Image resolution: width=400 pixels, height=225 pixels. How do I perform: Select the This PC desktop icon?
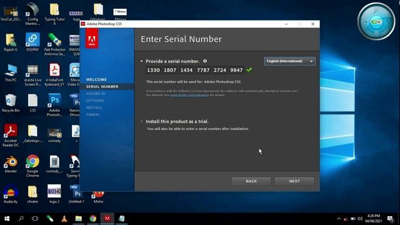coord(11,73)
